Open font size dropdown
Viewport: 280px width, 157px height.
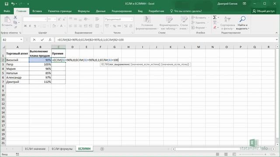55,19
